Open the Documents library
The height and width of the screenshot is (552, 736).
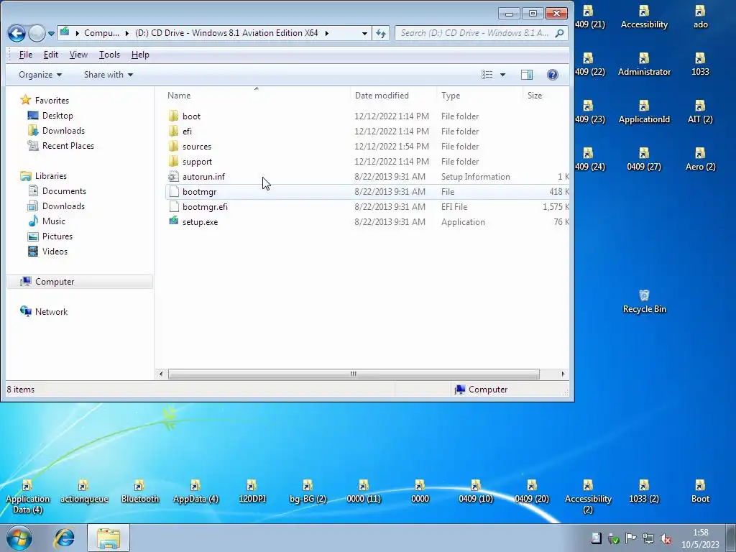[x=64, y=191]
